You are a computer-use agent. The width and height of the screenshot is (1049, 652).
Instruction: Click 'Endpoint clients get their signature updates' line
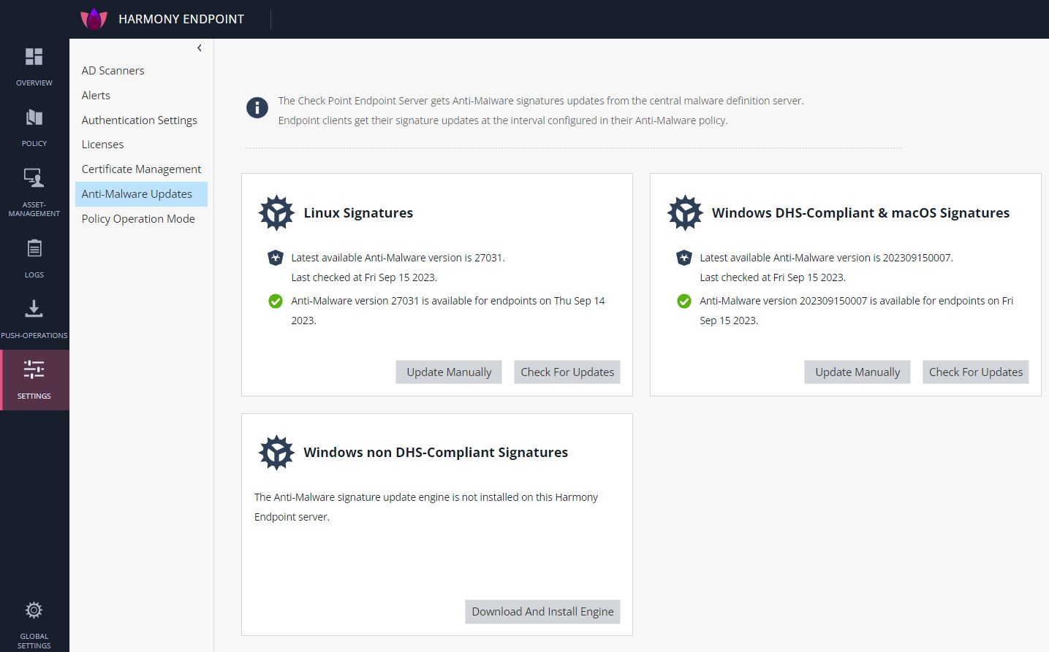coord(502,120)
